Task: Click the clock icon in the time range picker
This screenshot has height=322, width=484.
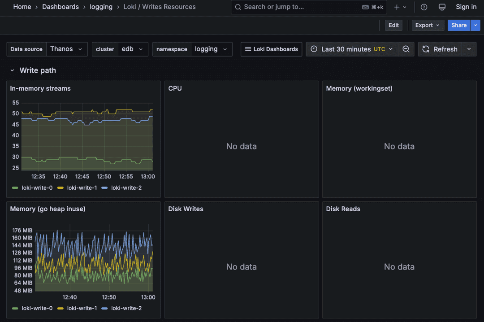Action: pyautogui.click(x=313, y=49)
